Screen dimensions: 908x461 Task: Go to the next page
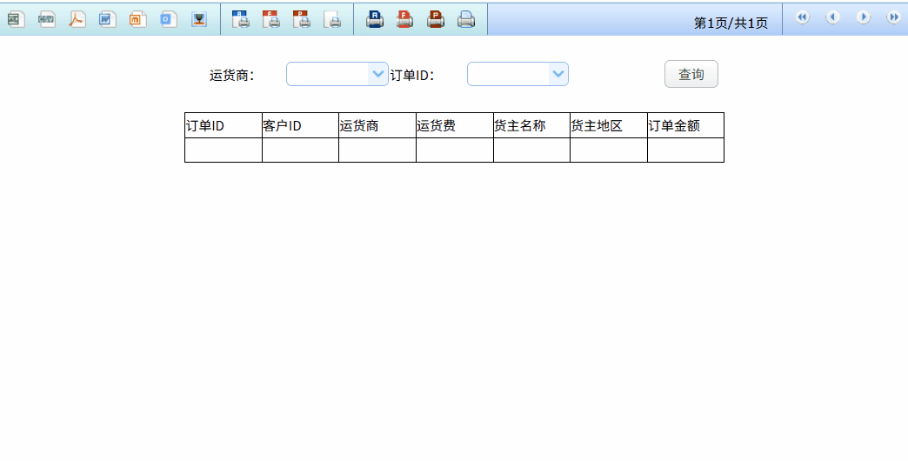click(863, 17)
